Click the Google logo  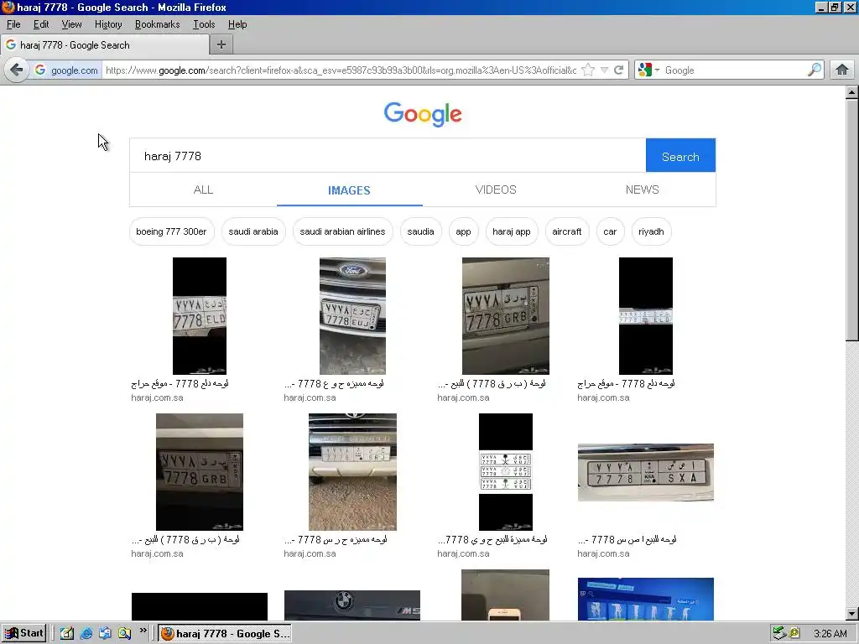pyautogui.click(x=423, y=114)
